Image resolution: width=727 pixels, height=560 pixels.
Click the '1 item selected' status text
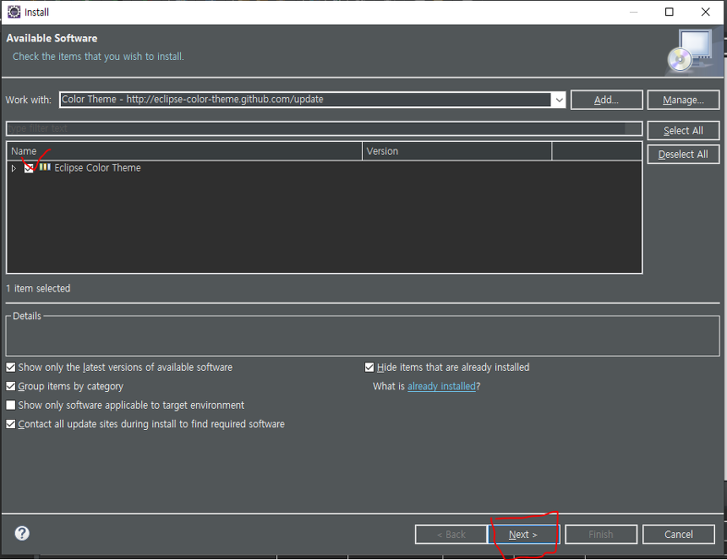(x=38, y=288)
